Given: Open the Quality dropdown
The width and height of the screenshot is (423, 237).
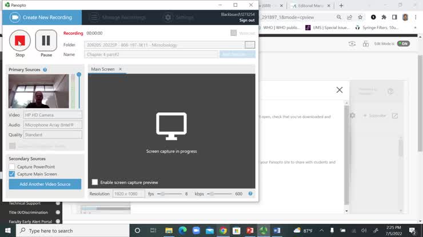Looking at the screenshot, I should point(53,135).
